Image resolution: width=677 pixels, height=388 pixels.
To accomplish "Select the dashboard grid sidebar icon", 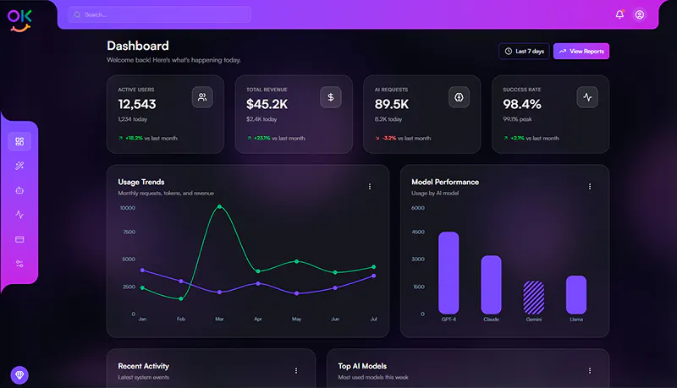I will (x=19, y=141).
